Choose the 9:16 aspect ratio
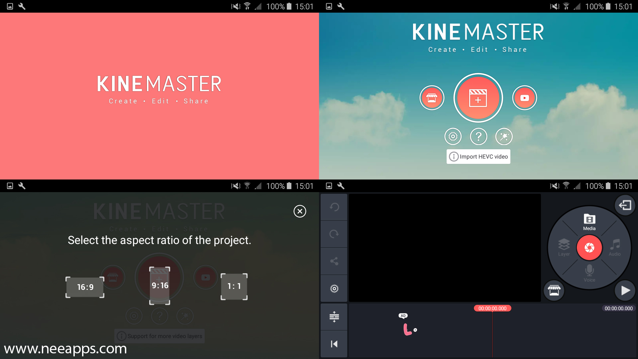Viewport: 638px width, 359px height. click(x=160, y=286)
